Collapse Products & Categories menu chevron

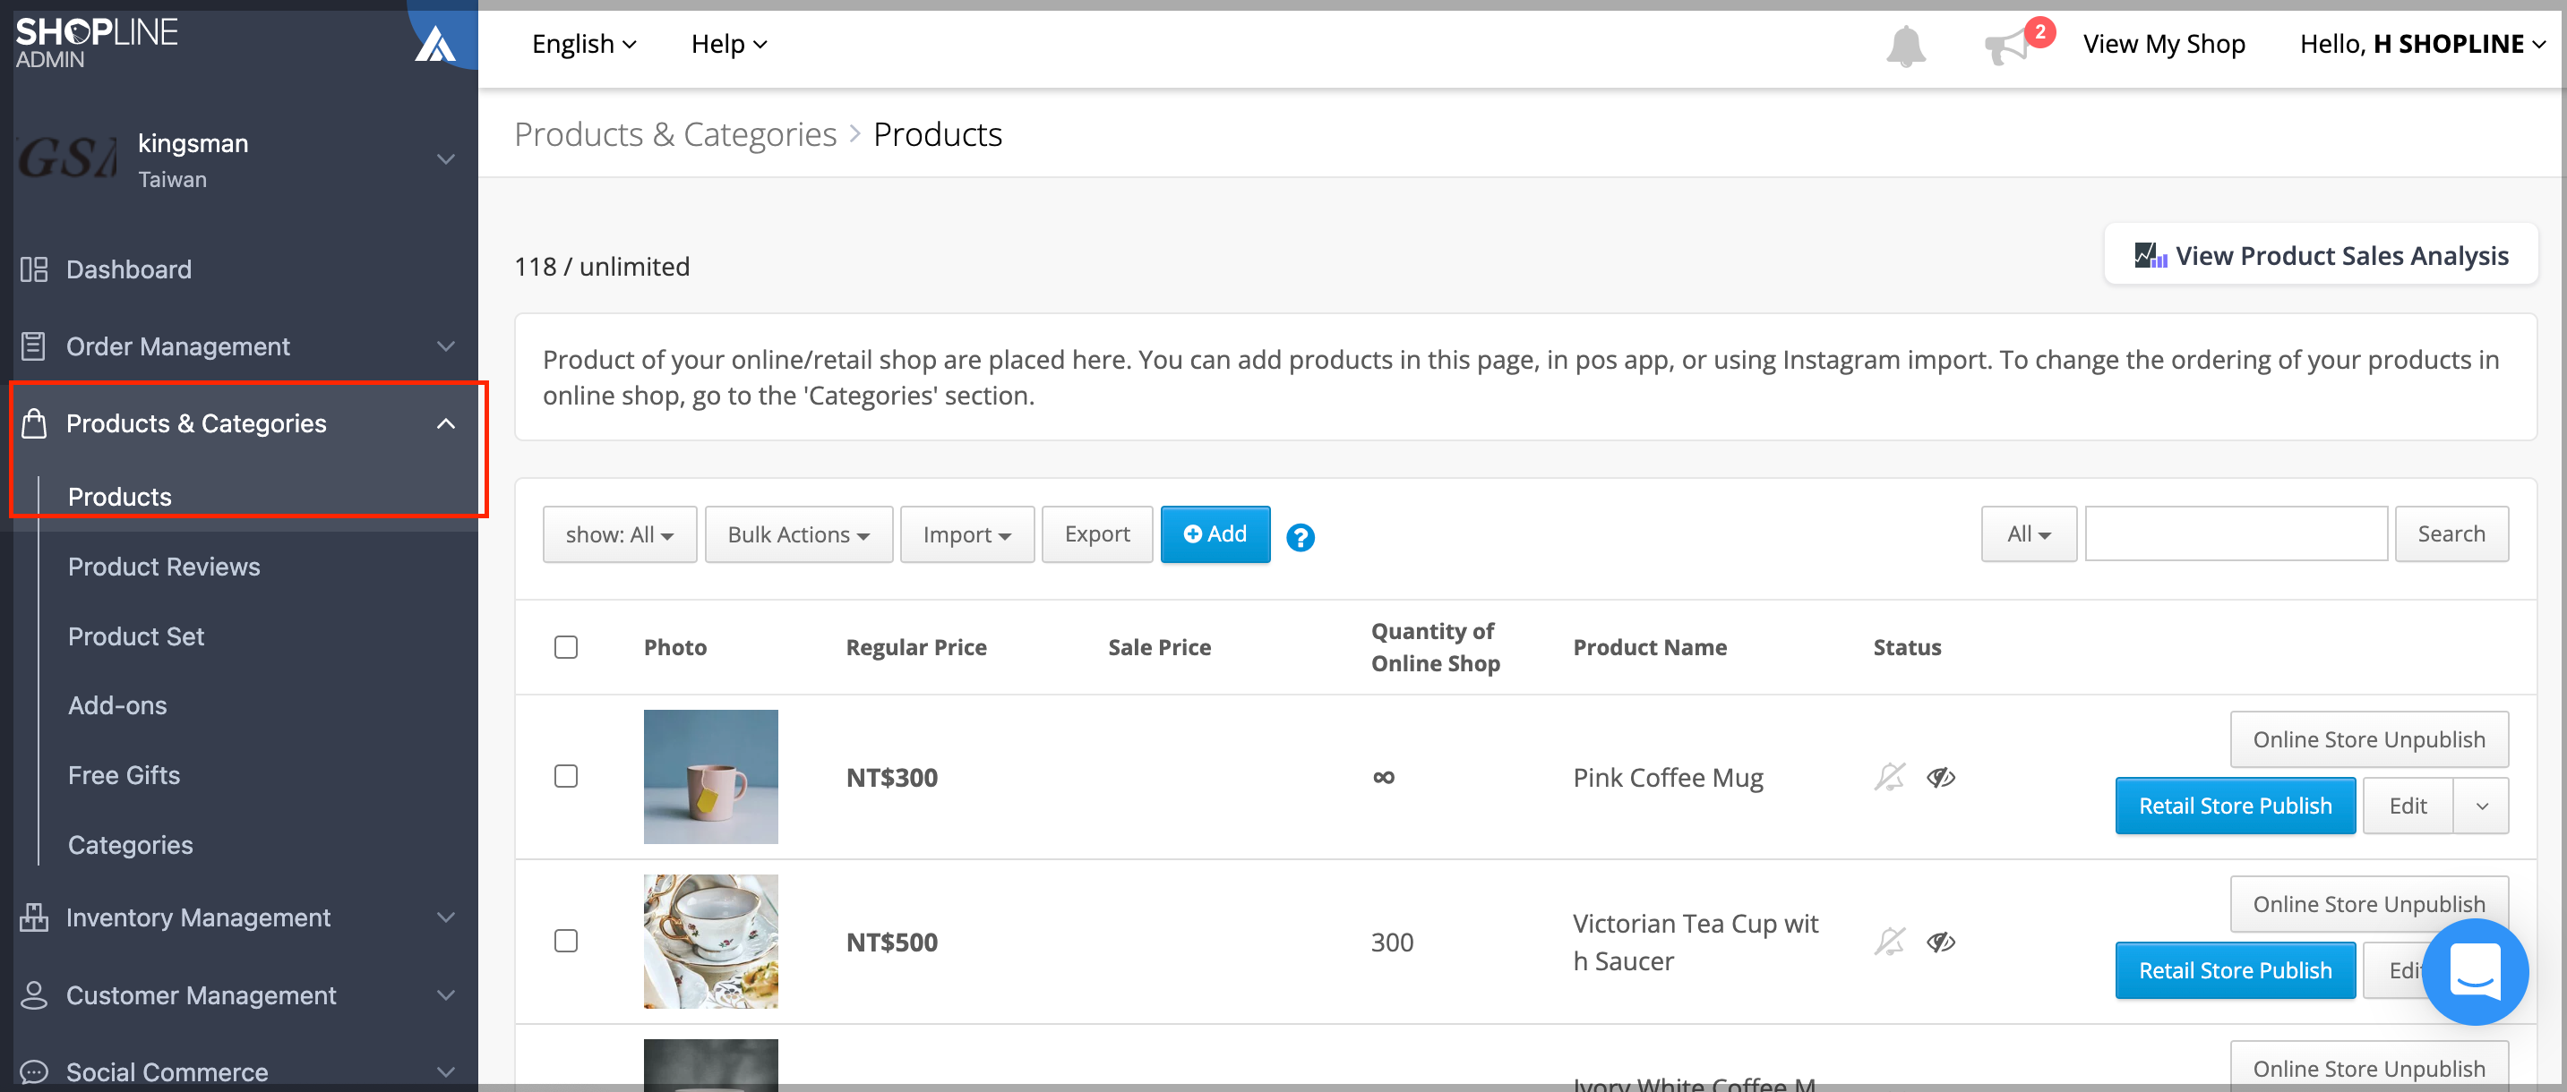(446, 424)
